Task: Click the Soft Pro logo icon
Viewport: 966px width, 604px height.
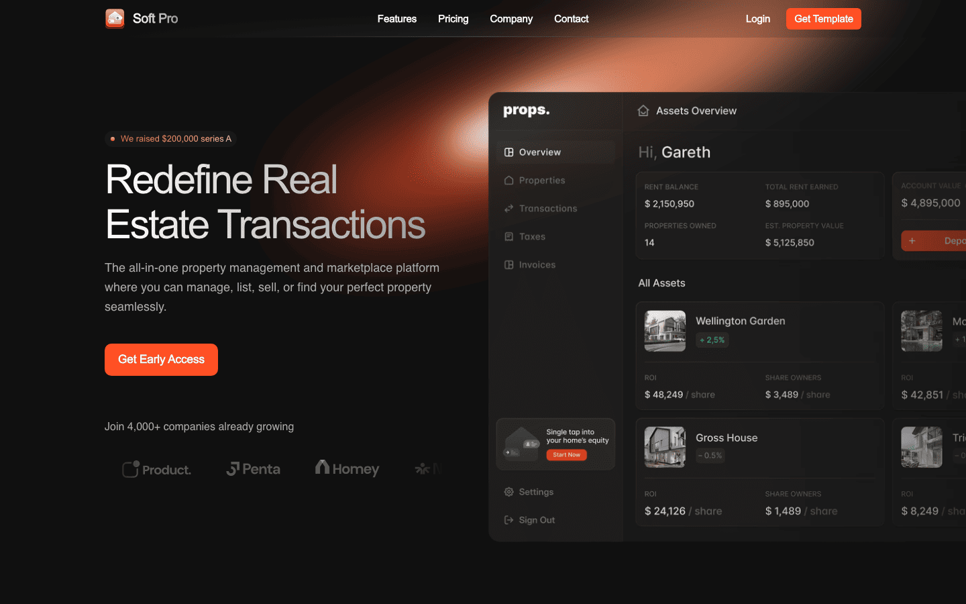Action: [x=115, y=18]
